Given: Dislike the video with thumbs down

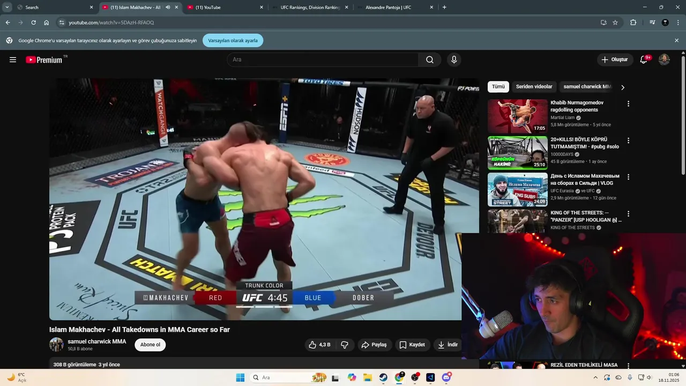Looking at the screenshot, I should [x=345, y=345].
